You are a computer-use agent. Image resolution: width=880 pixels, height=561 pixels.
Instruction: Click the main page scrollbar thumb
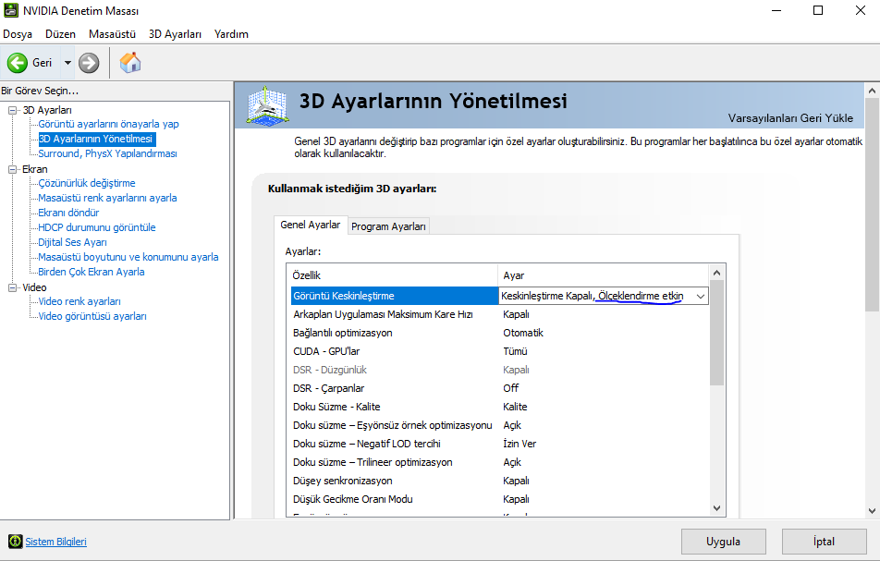[872, 205]
